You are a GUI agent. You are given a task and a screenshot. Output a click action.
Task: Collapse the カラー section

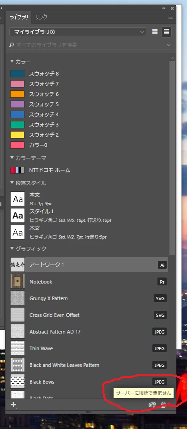(x=12, y=62)
